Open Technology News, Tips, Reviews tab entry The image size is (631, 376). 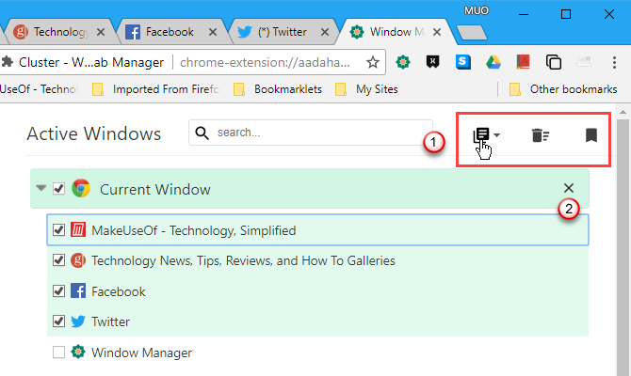pos(243,260)
